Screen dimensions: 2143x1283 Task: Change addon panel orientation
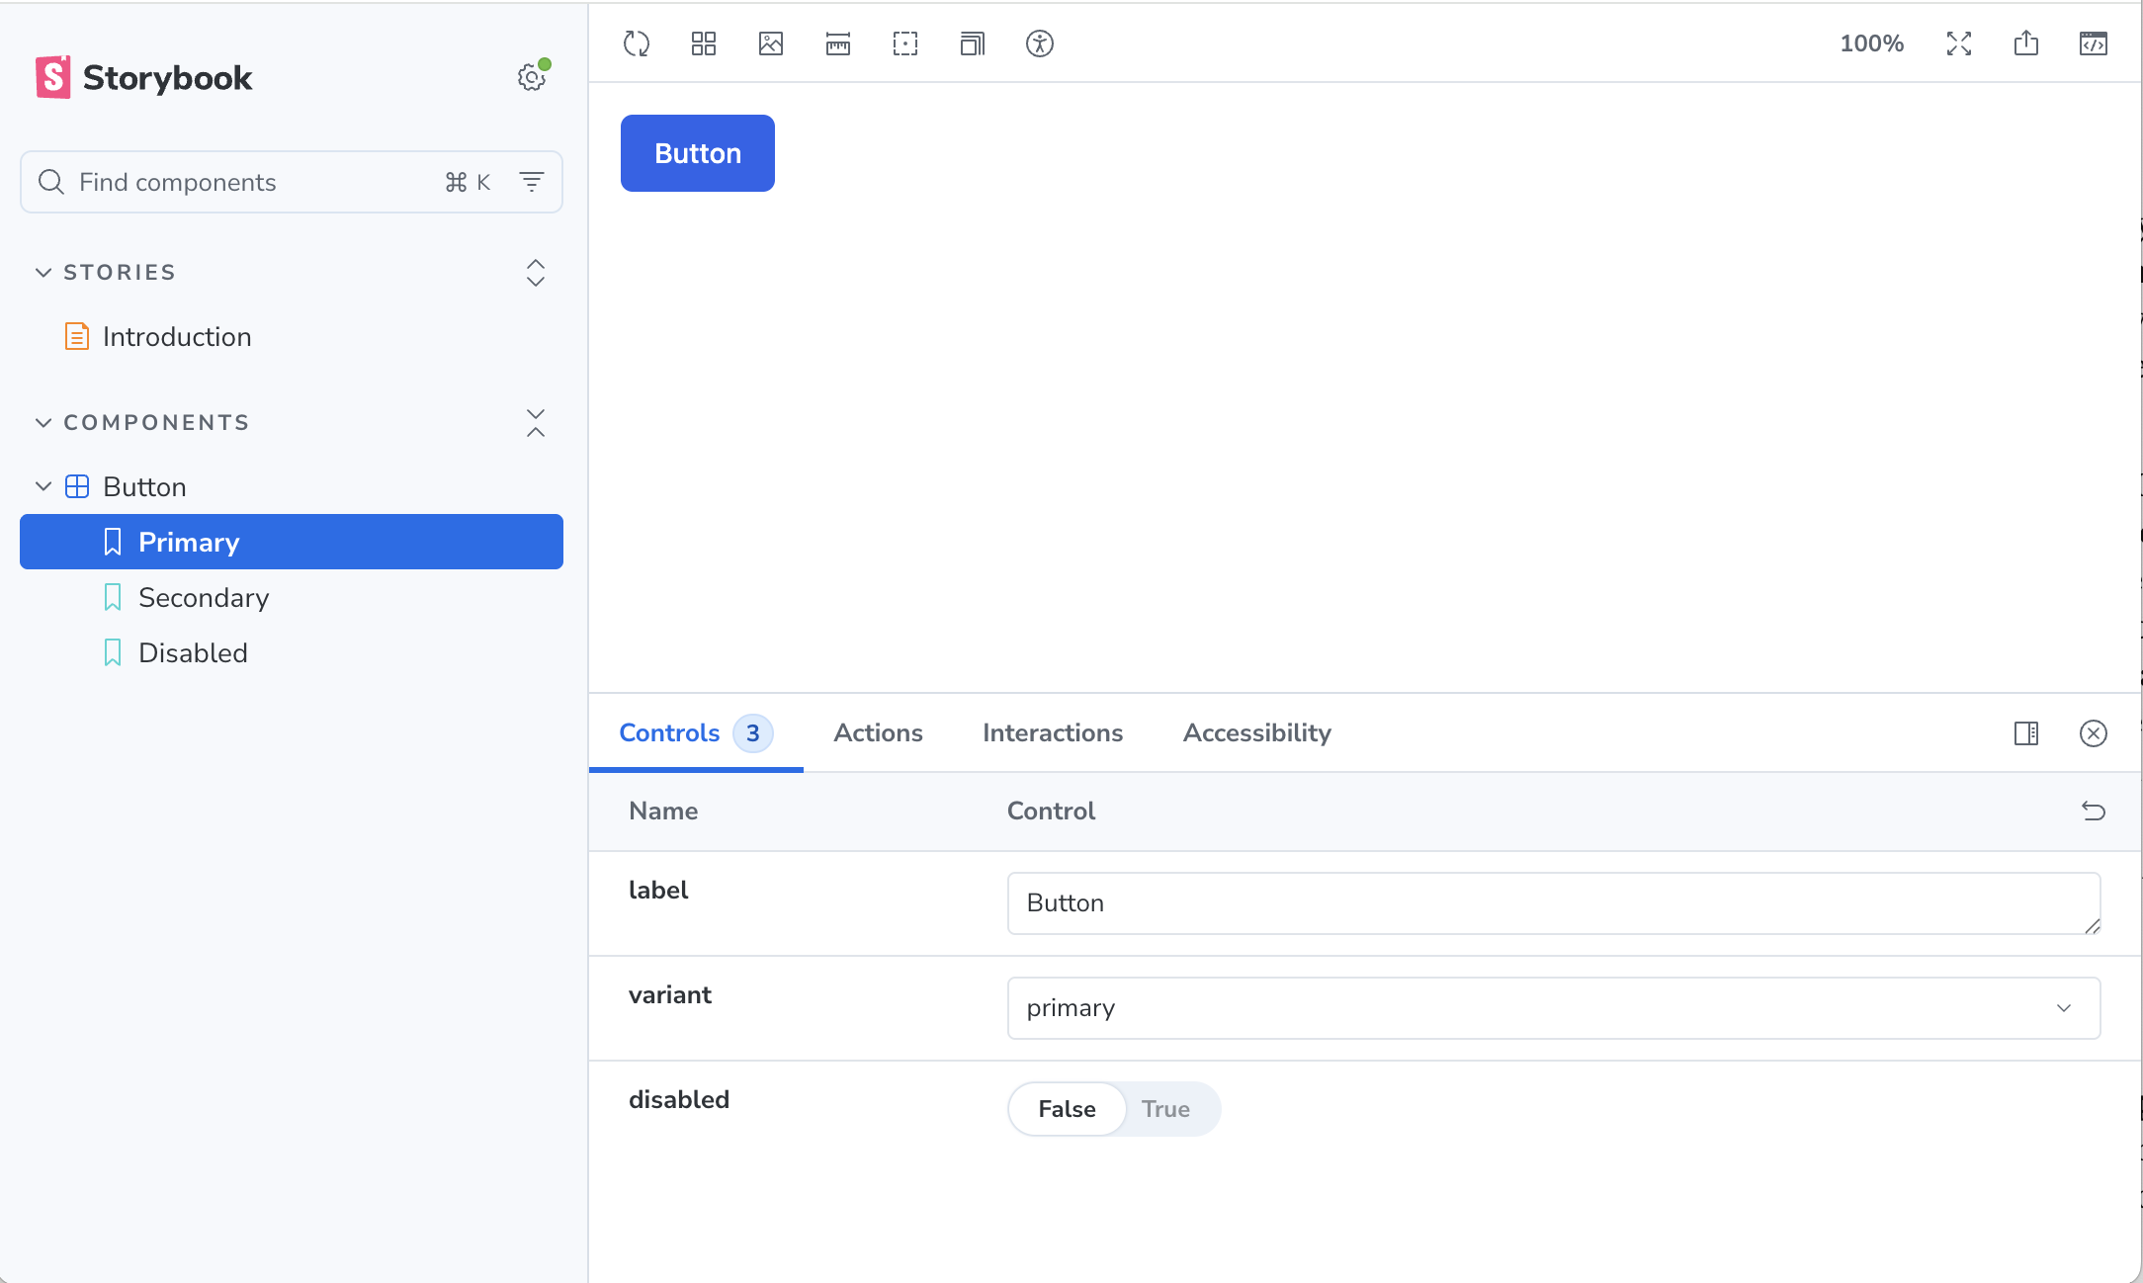click(x=2026, y=732)
